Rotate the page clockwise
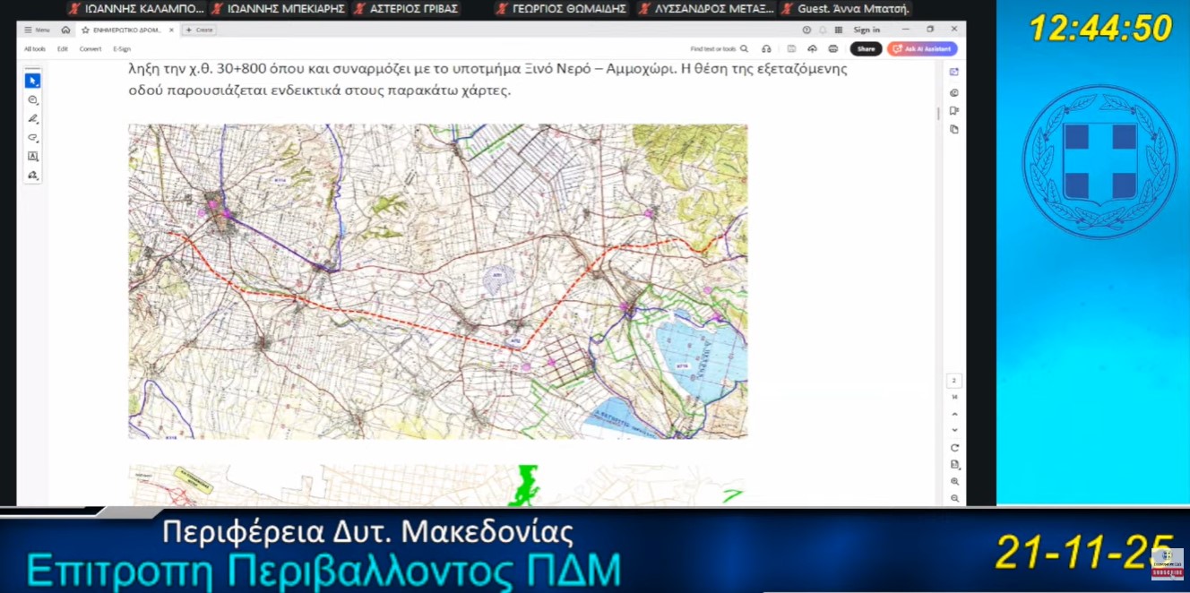This screenshot has height=593, width=1190. click(954, 447)
